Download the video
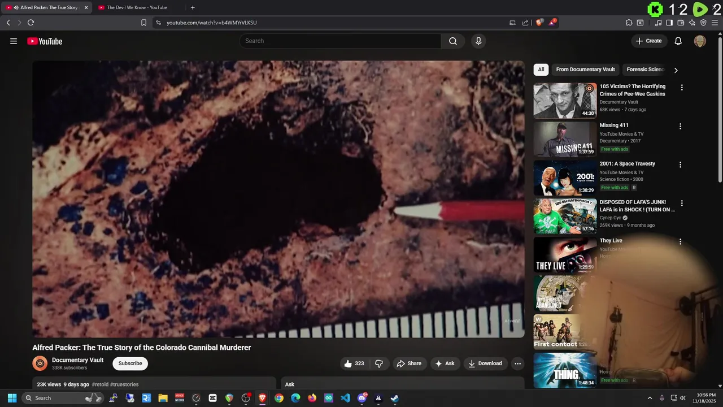Image resolution: width=723 pixels, height=407 pixels. tap(485, 363)
